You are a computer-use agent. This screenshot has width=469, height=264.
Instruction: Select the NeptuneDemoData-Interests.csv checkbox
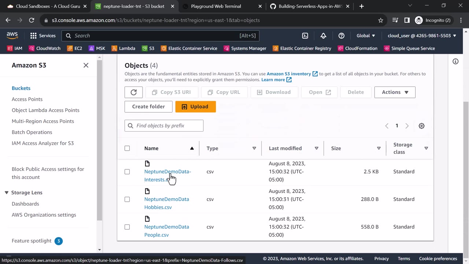(x=127, y=172)
